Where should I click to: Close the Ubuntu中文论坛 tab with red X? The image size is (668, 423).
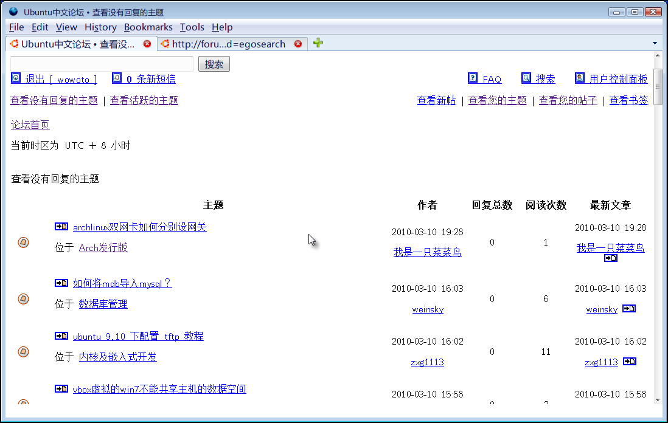(x=147, y=44)
